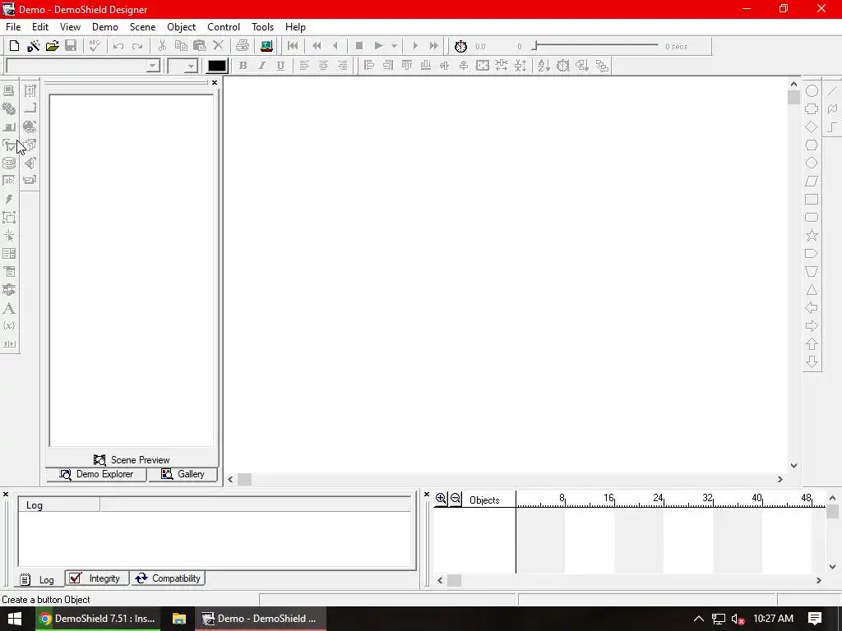Select the lightning bolt tool

8,199
